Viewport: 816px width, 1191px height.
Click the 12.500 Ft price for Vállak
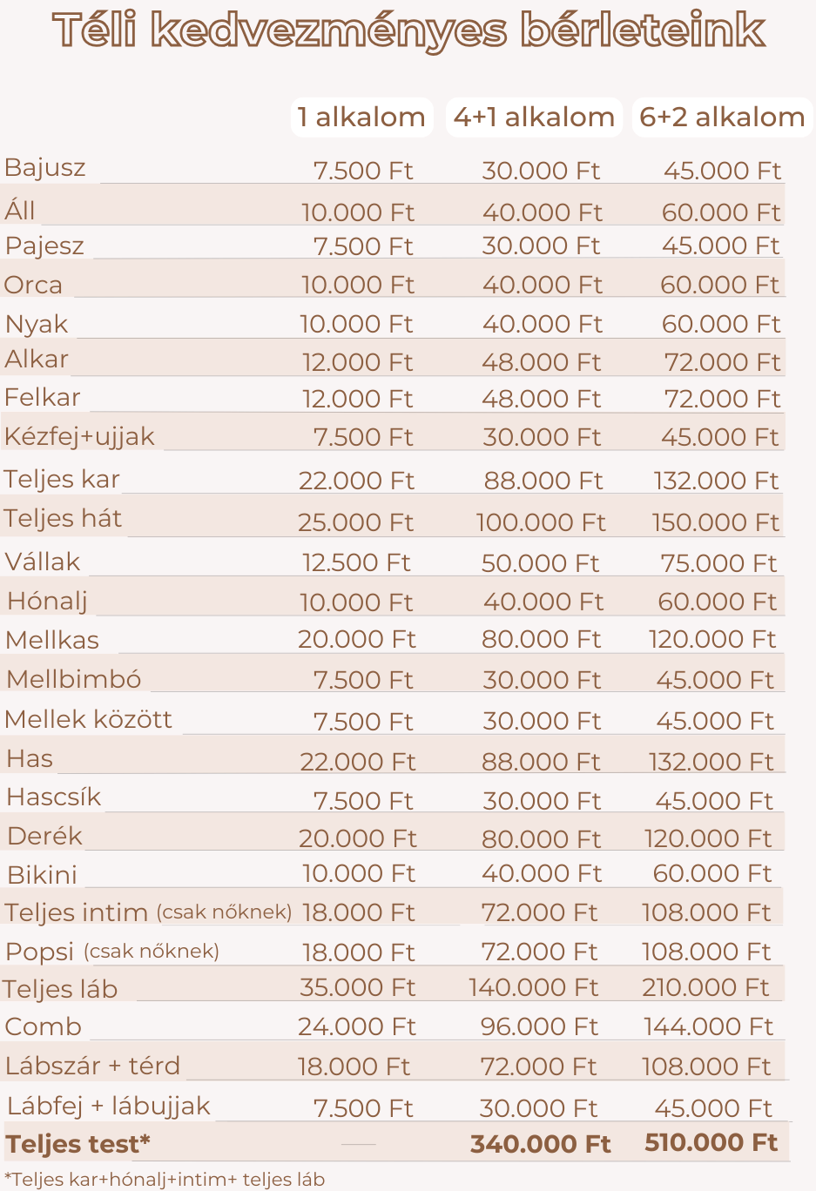tap(356, 562)
